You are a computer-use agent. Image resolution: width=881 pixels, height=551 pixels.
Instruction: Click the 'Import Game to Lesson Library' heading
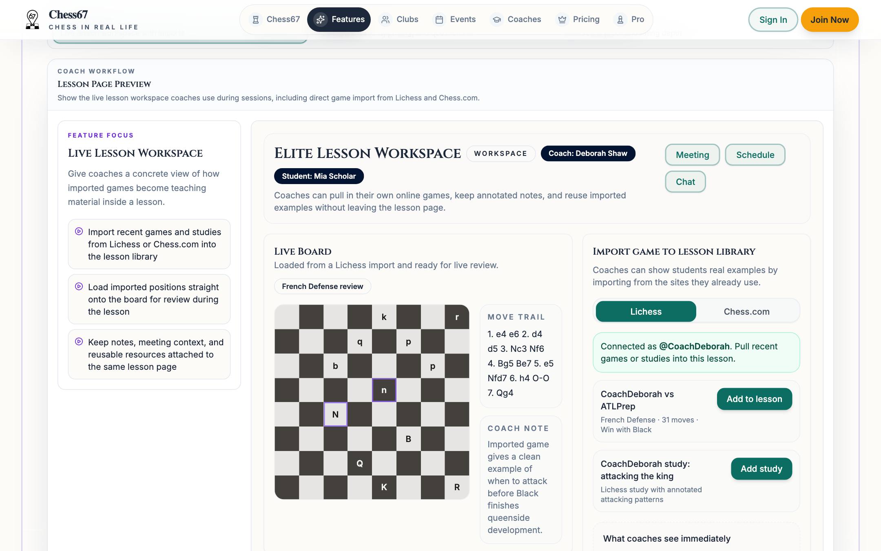[674, 251]
